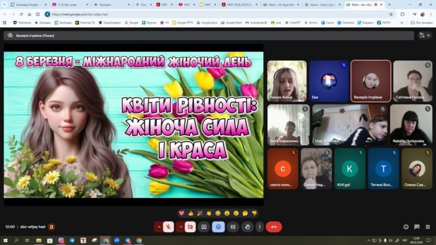The height and width of the screenshot is (245, 436).
Task: Send the thumbs down reaction
Action: coord(254,213)
